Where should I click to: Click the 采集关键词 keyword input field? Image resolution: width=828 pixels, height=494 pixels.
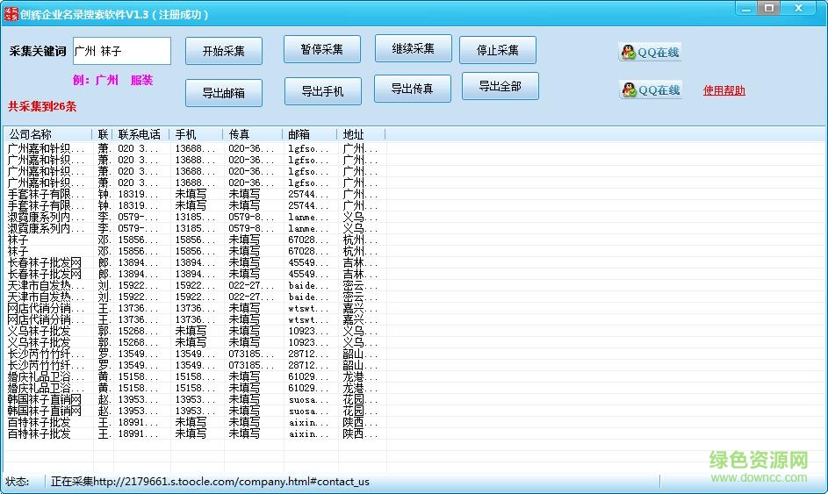[121, 51]
